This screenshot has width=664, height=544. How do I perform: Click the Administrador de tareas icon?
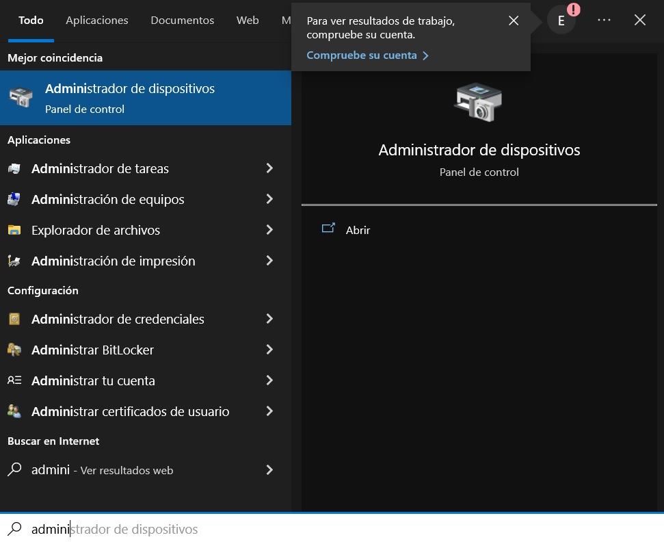[14, 169]
